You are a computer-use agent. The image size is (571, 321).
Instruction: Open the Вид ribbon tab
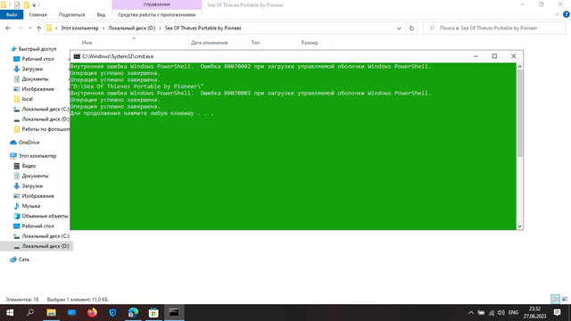101,14
